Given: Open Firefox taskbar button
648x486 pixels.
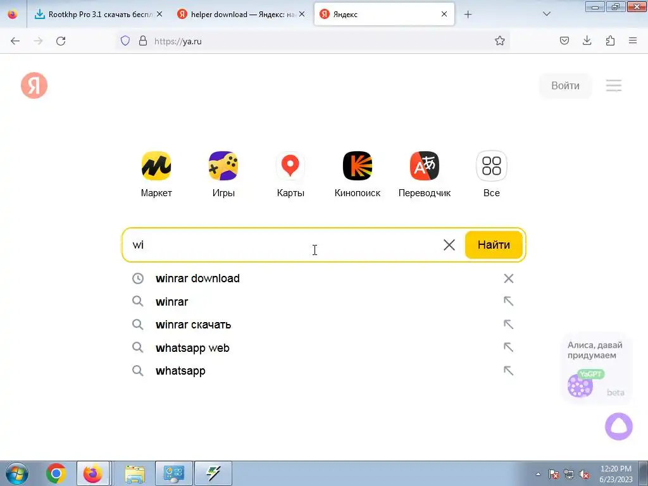Looking at the screenshot, I should (93, 473).
